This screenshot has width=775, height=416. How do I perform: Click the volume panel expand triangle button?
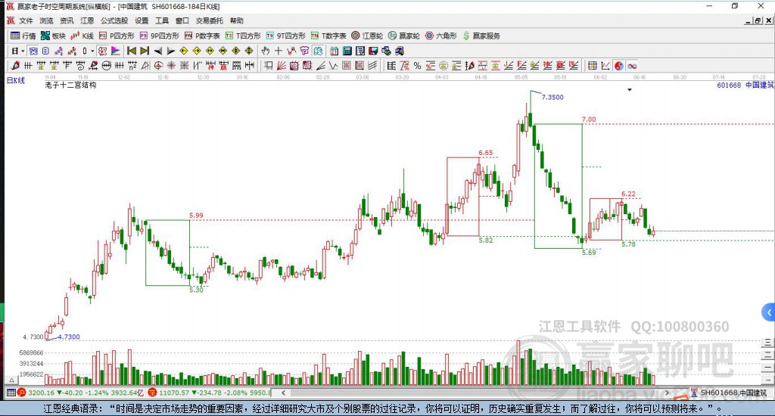pyautogui.click(x=12, y=380)
